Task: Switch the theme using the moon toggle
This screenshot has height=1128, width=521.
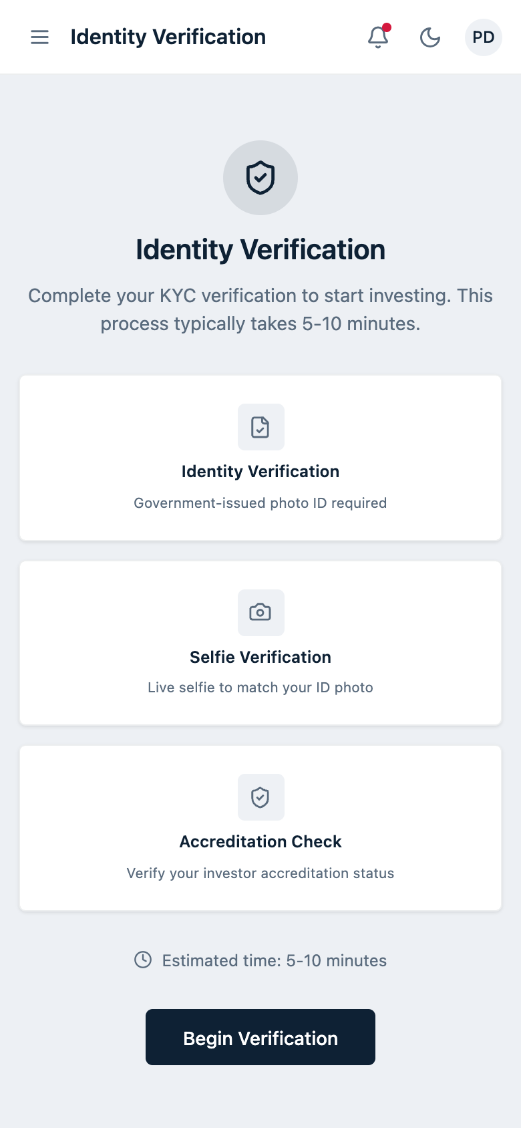Action: (x=429, y=37)
